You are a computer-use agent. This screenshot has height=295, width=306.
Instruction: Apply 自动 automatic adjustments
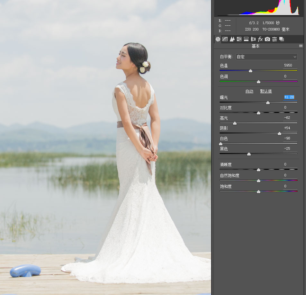[x=249, y=91]
